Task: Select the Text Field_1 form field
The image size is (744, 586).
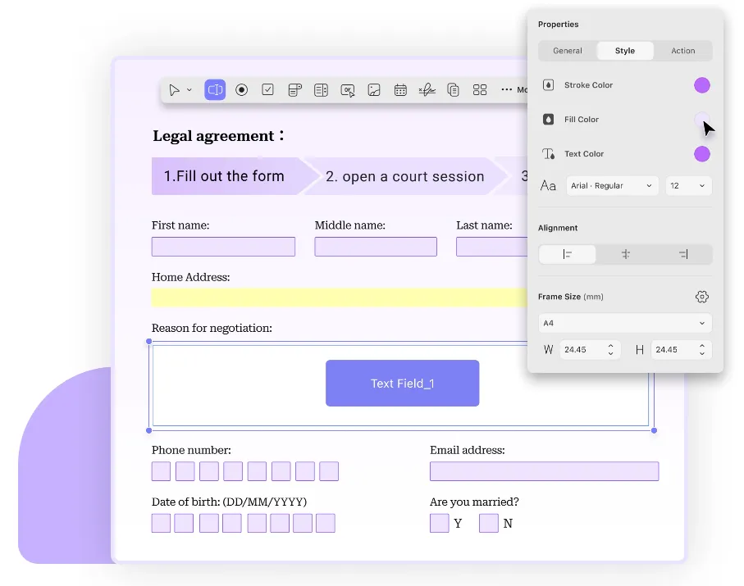Action: click(403, 383)
